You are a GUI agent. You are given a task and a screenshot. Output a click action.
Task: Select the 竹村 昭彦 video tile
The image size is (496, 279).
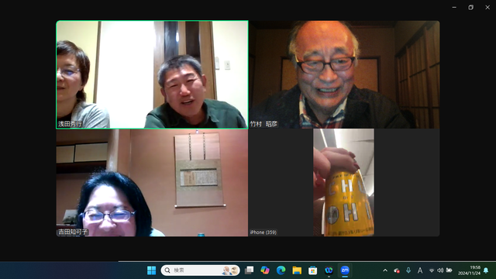point(344,74)
